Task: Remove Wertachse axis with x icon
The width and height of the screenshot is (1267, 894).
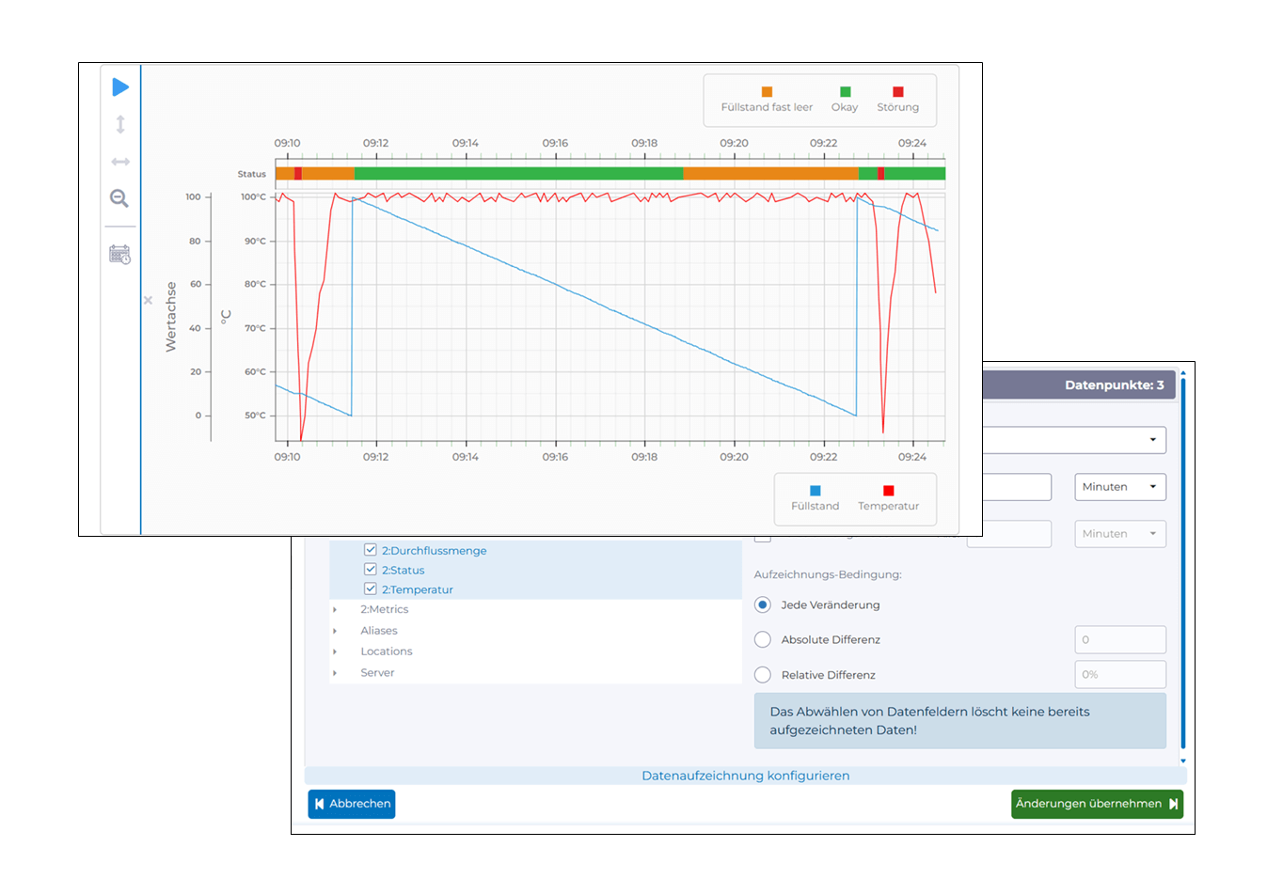Action: [148, 301]
